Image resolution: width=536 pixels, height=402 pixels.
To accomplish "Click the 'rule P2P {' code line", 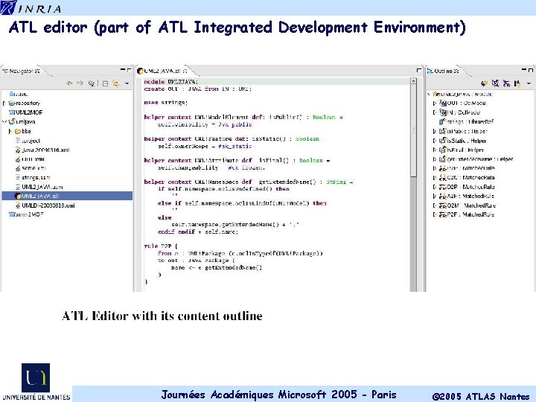I will (161, 246).
